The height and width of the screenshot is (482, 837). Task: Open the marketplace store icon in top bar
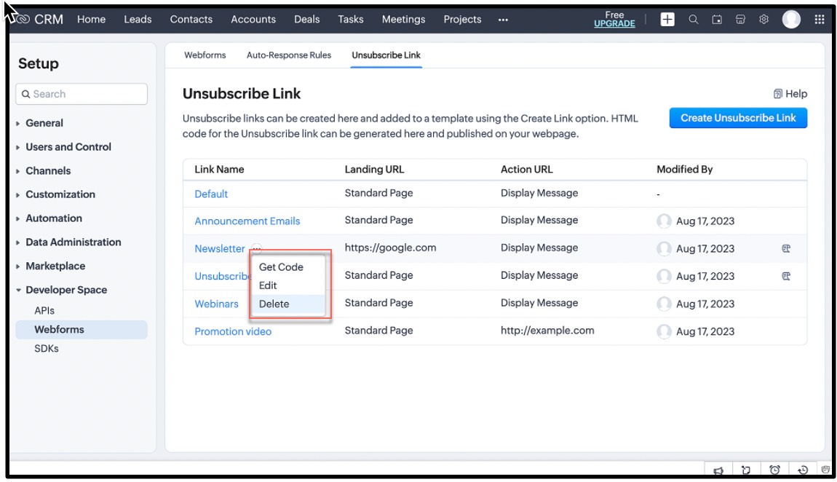coord(740,20)
